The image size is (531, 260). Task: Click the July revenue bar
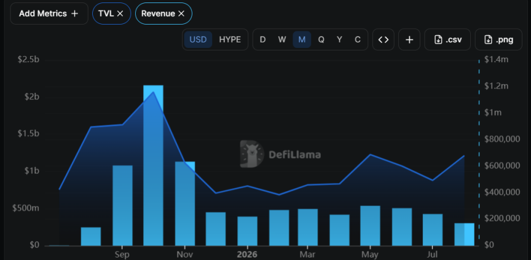[433, 229]
